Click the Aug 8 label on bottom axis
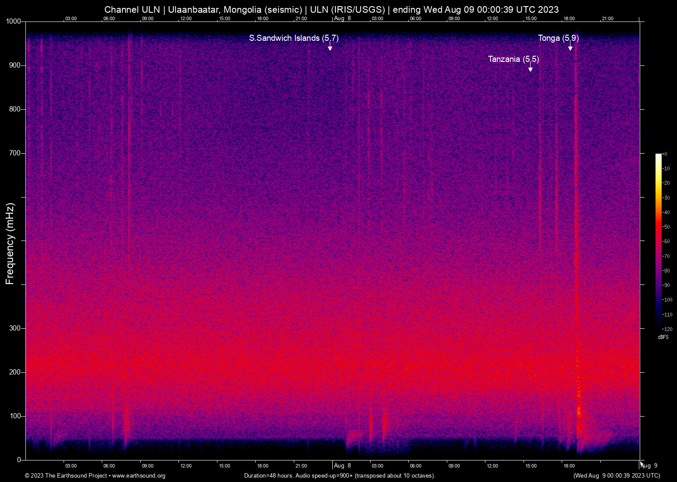 click(342, 466)
